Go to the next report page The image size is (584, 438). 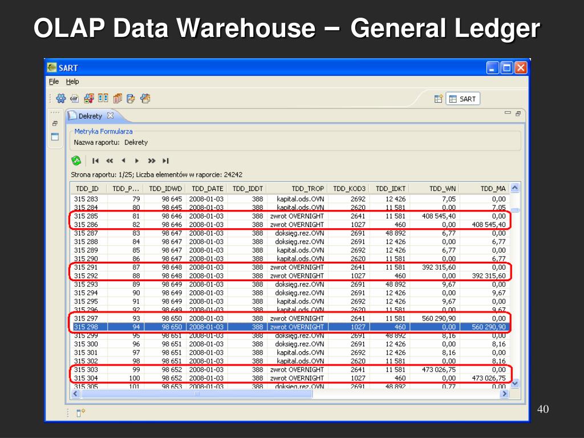pos(137,160)
